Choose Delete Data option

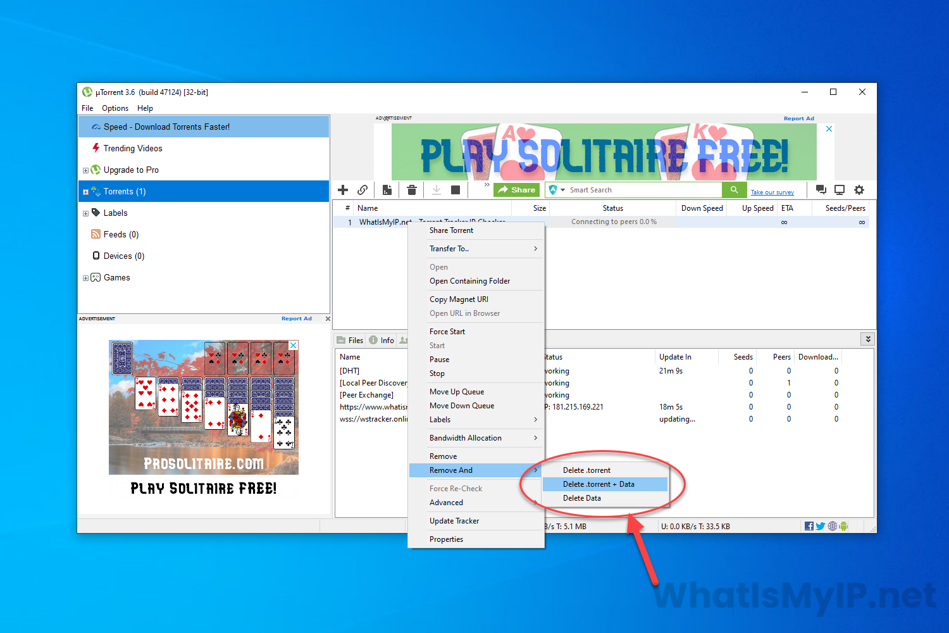605,498
